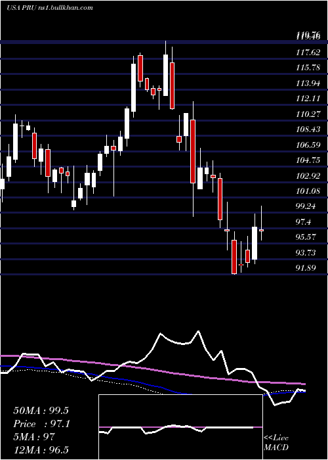Click the 5MA : 97 readout
The height and width of the screenshot is (460, 328).
point(34,437)
